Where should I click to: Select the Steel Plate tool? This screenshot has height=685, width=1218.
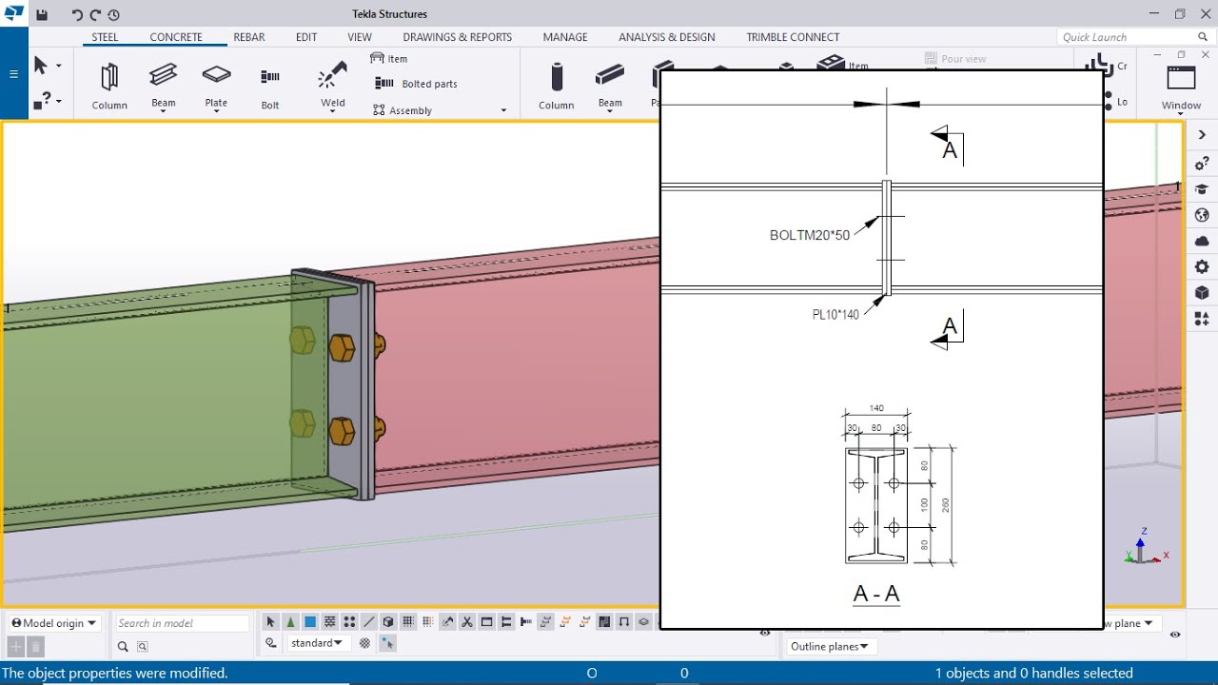216,84
